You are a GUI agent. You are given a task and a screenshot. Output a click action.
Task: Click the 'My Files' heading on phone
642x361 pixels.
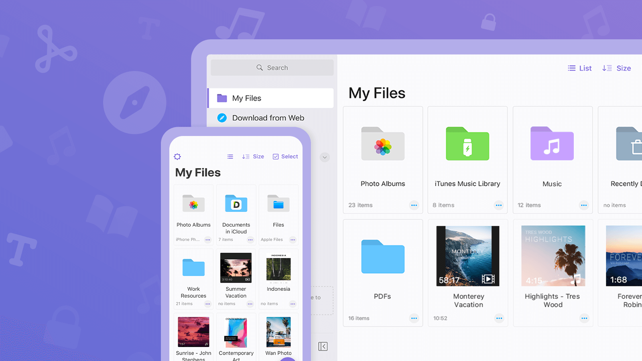click(198, 172)
